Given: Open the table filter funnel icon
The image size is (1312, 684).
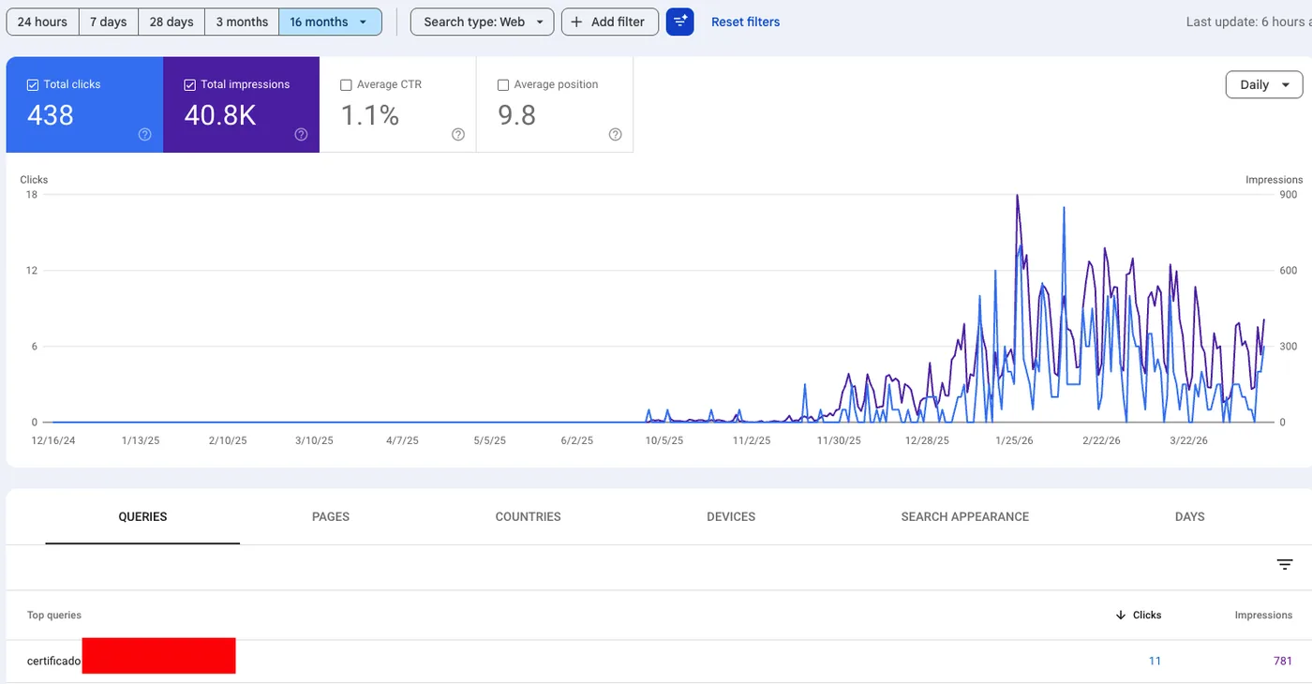Looking at the screenshot, I should pyautogui.click(x=1284, y=564).
